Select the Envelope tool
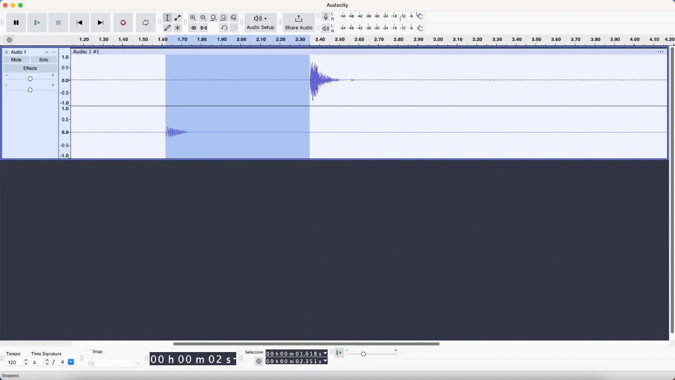 [x=178, y=18]
